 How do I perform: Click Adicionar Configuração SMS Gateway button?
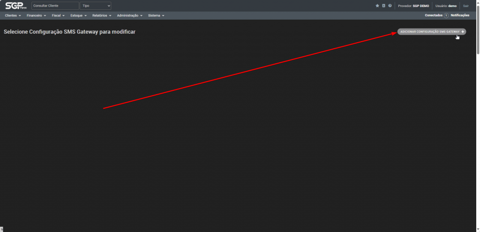(x=429, y=31)
